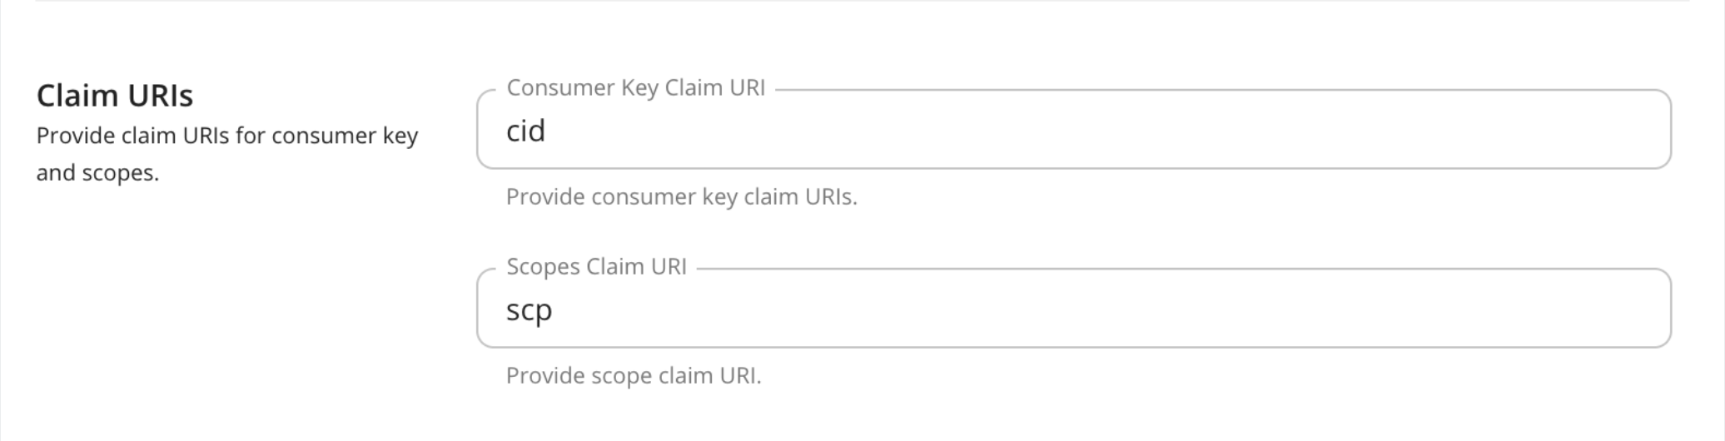
Task: Click the "Claim URIs" section heading
Action: [x=115, y=96]
